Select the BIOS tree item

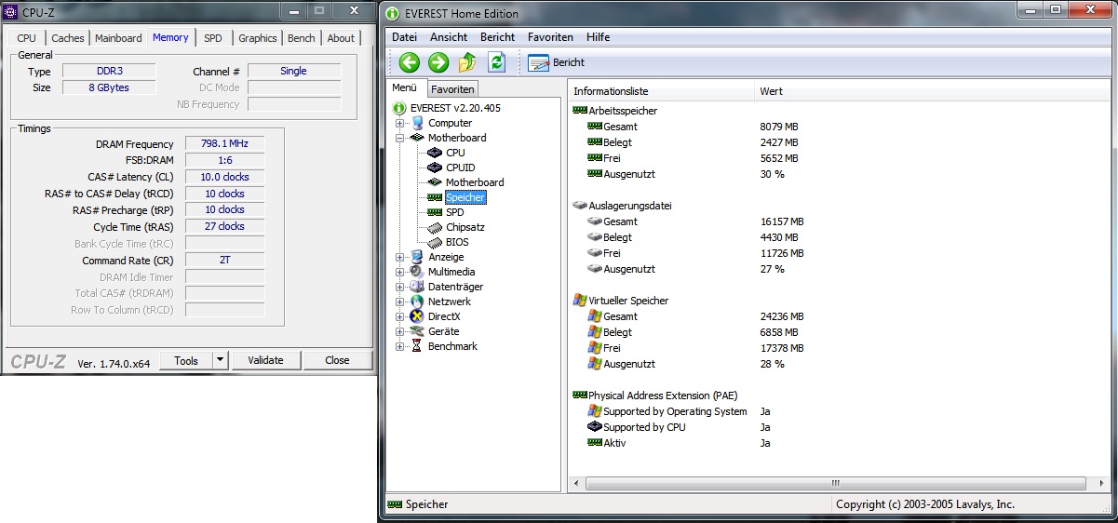click(457, 242)
